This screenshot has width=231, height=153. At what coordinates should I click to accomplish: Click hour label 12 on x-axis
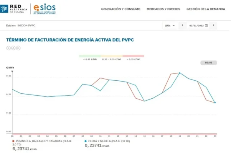pyautogui.click(x=118, y=136)
